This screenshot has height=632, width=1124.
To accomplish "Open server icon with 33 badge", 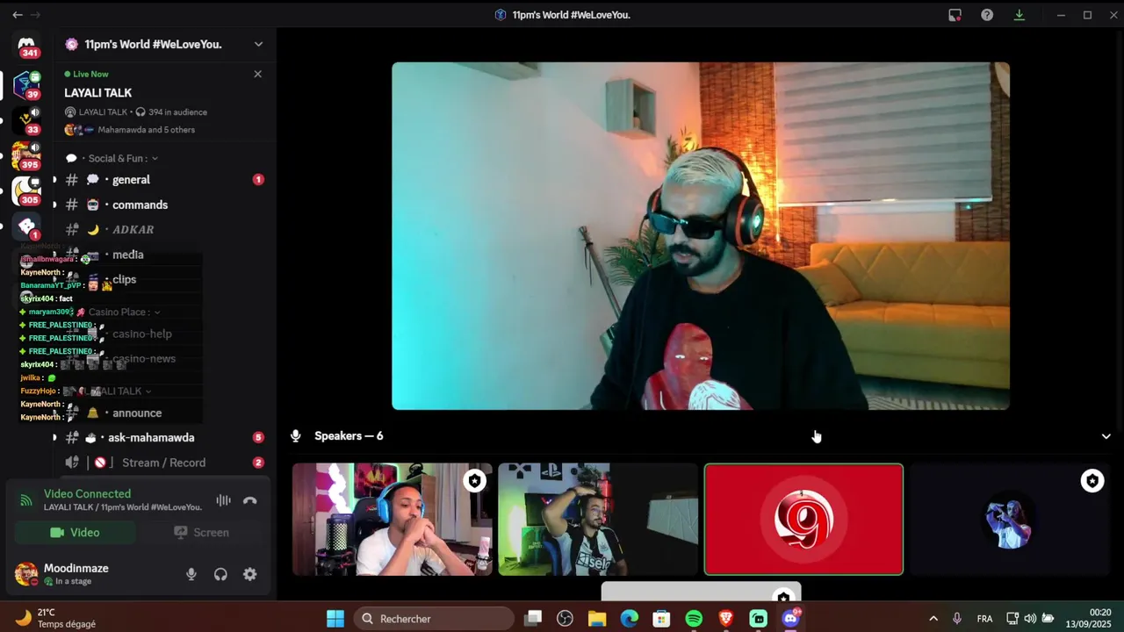I will [26, 121].
